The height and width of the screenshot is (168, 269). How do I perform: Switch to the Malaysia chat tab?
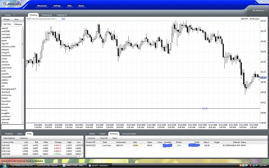pyautogui.click(x=18, y=24)
